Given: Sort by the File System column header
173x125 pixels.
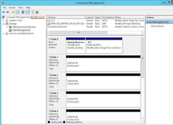Looking at the screenshot, I should pyautogui.click(x=107, y=17).
